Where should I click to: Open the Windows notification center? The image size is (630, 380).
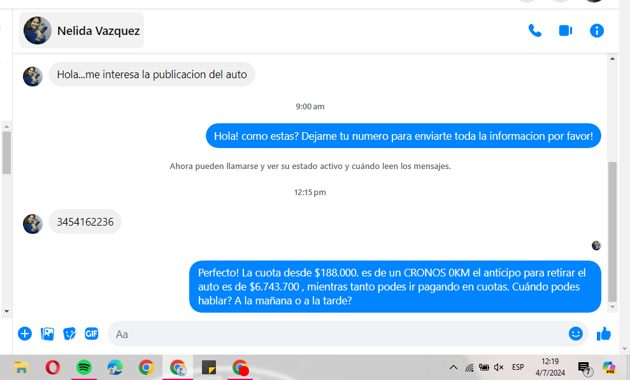pyautogui.click(x=583, y=367)
